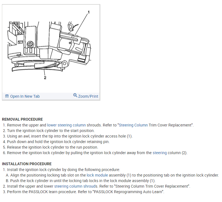The height and width of the screenshot is (202, 222).
Task: Click the REMOVAL PROCEDURE heading
Action: [x=22, y=119]
